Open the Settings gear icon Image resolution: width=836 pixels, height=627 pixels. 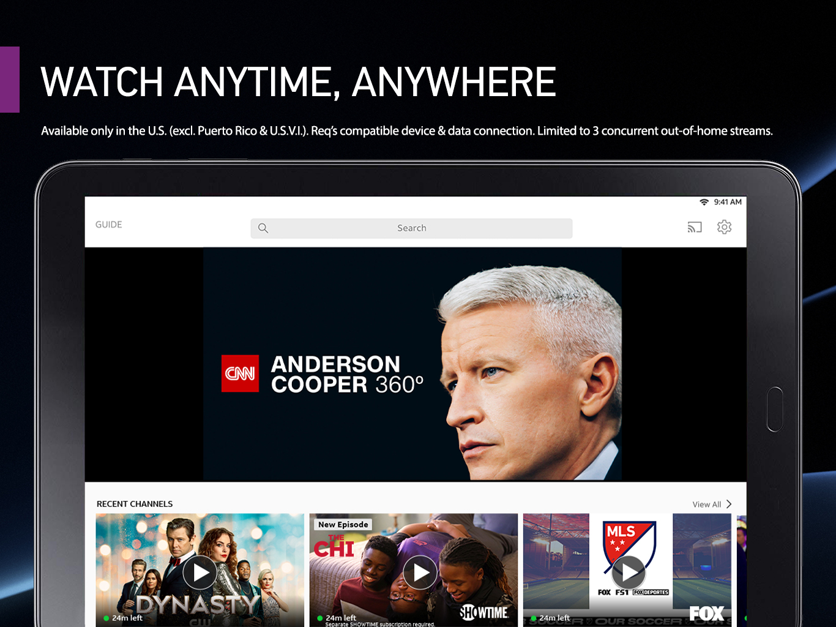tap(725, 227)
